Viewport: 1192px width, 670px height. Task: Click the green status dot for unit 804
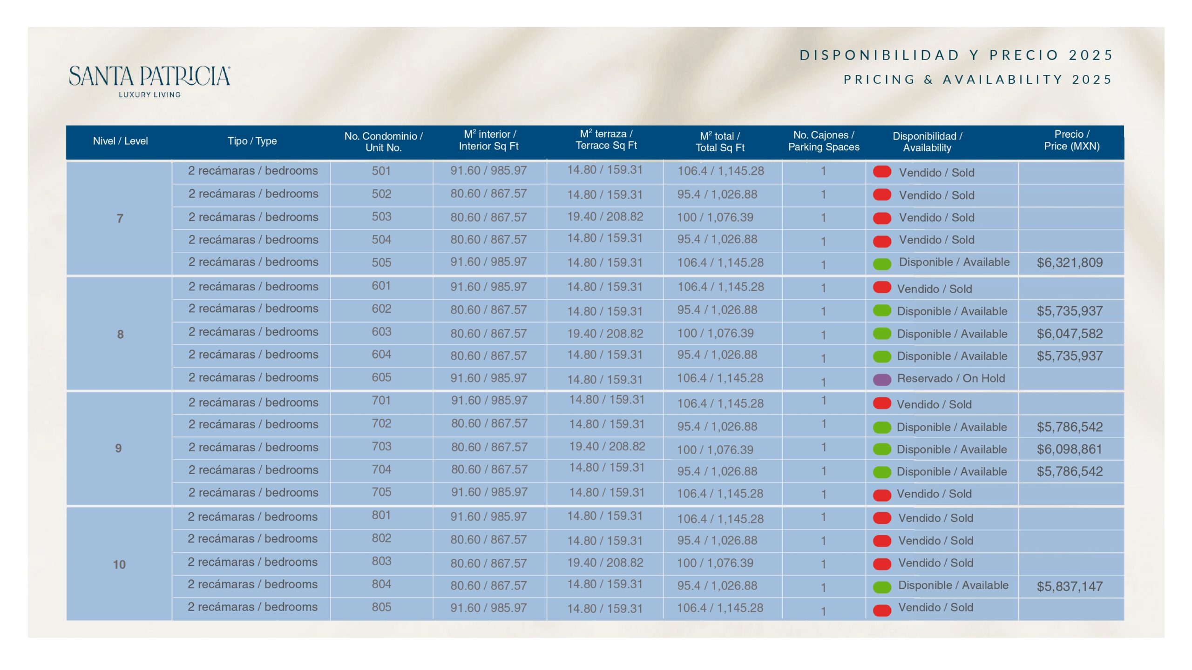[x=881, y=587]
